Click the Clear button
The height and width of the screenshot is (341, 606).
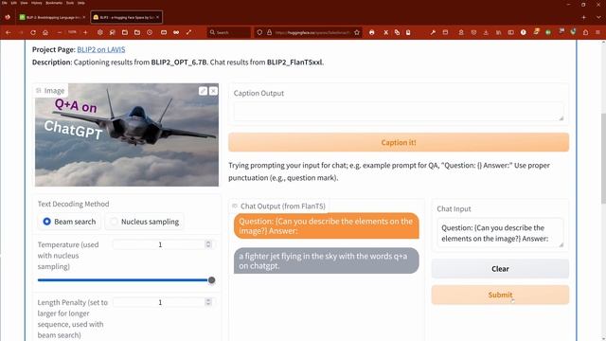(500, 269)
